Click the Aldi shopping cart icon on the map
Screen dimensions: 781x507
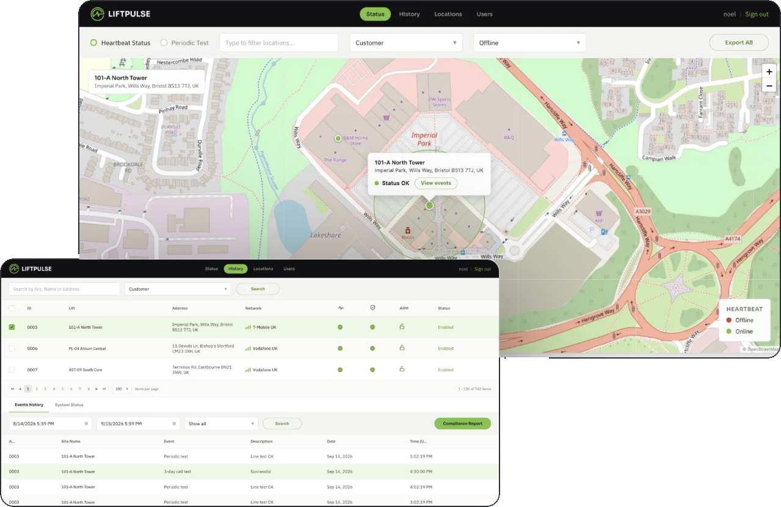tap(599, 213)
